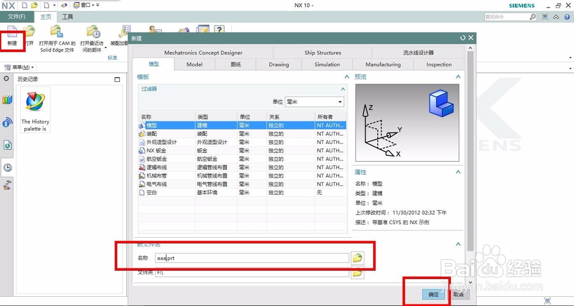Click the touch mode icon in title bar
The width and height of the screenshot is (574, 306).
[x=64, y=5]
